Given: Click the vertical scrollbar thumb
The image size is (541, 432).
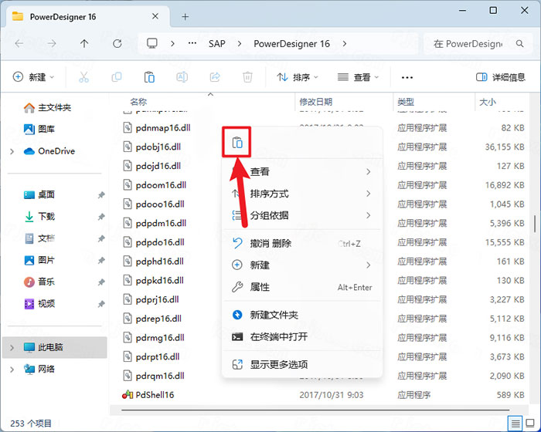Looking at the screenshot, I should pos(535,224).
